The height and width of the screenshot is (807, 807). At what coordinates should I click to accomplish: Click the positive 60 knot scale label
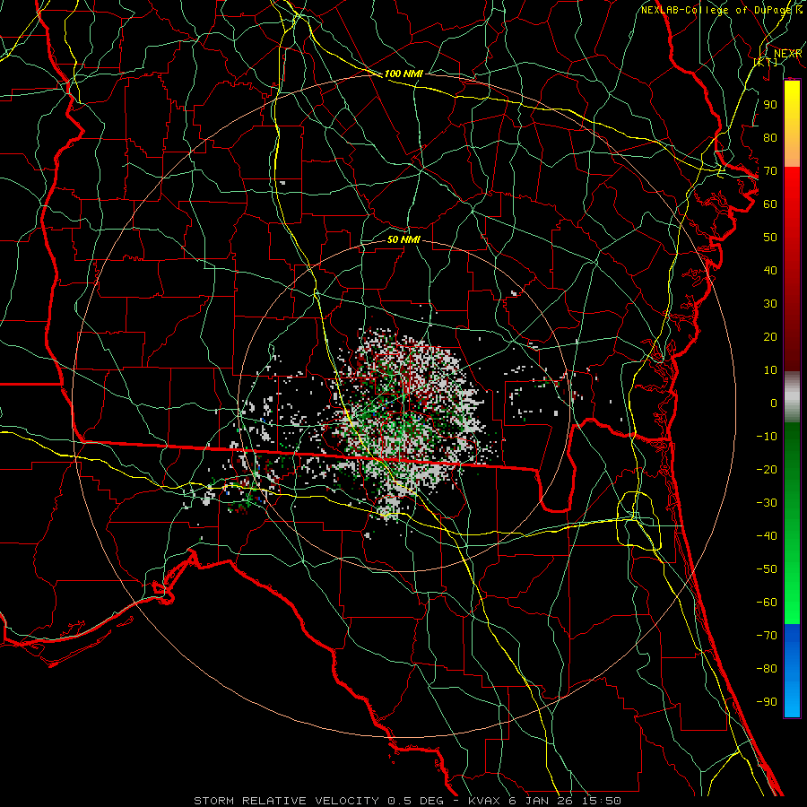click(770, 204)
